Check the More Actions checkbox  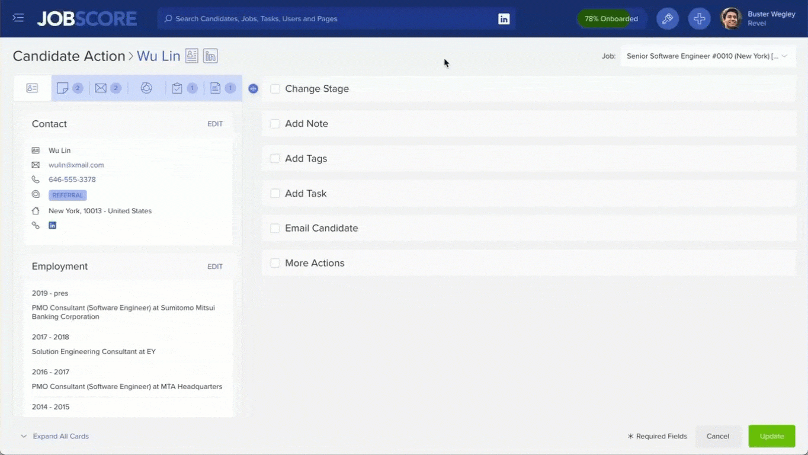pos(275,263)
